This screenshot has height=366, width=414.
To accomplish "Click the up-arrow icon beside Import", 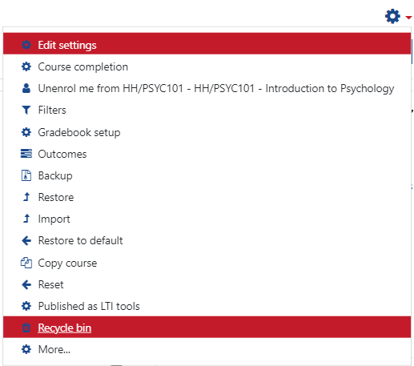I will 26,219.
